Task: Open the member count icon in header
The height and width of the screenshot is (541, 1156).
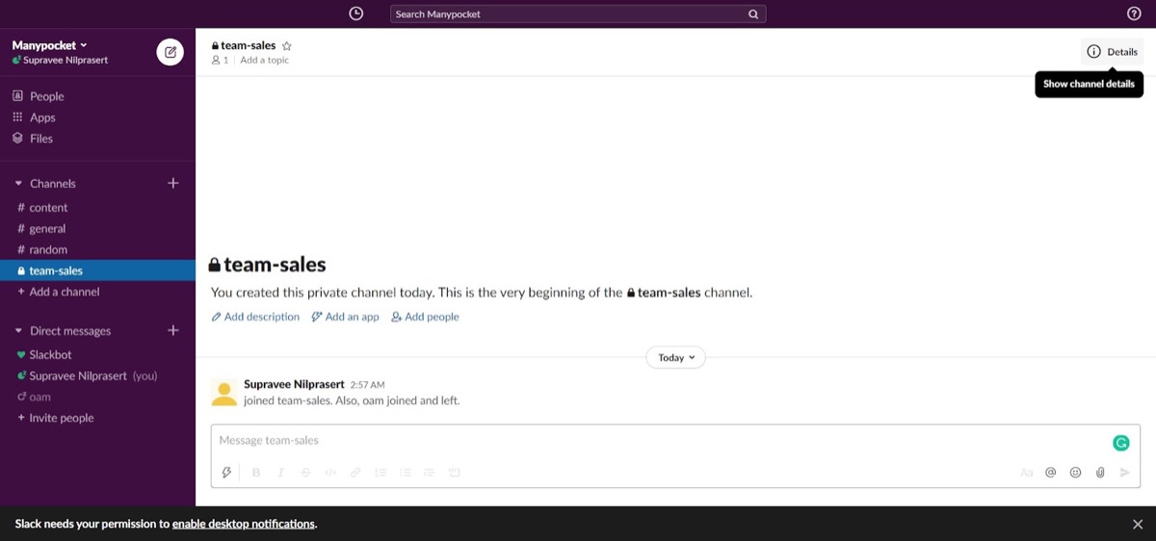Action: click(x=220, y=60)
